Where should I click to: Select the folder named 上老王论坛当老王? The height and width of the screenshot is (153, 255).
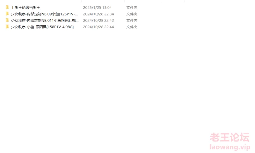click(x=25, y=8)
